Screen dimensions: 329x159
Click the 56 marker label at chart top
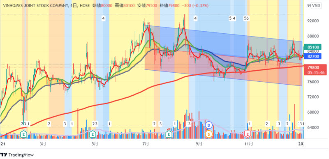[246, 18]
